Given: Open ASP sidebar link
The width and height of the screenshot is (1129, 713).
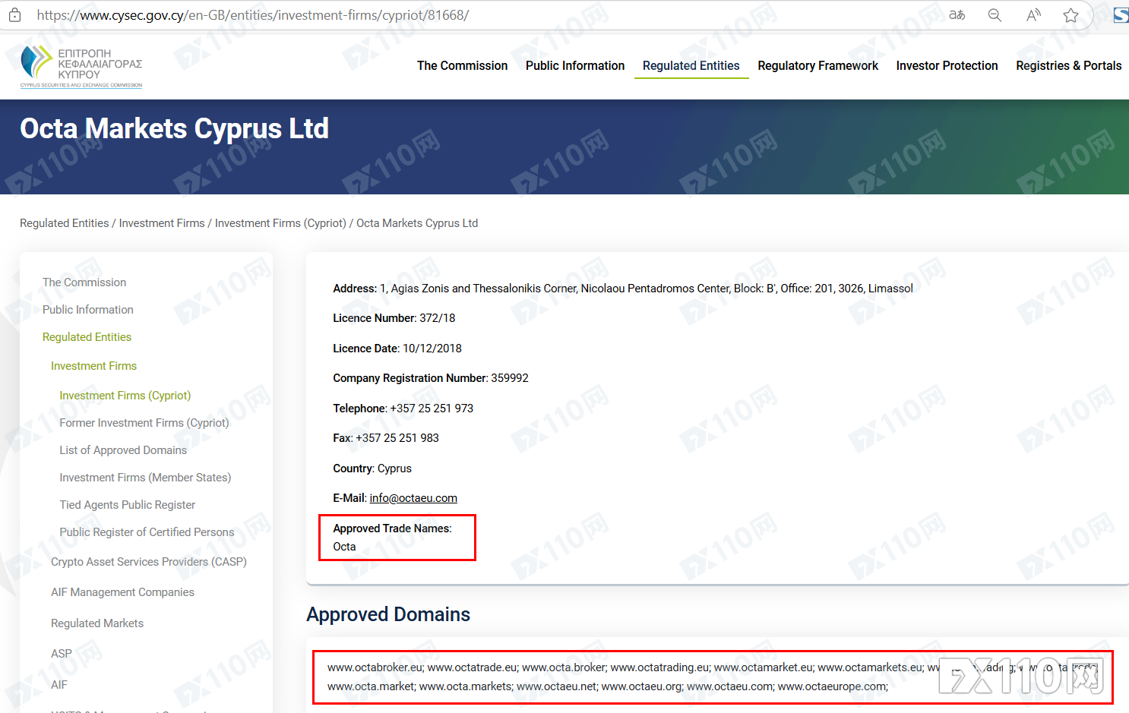Looking at the screenshot, I should (62, 654).
